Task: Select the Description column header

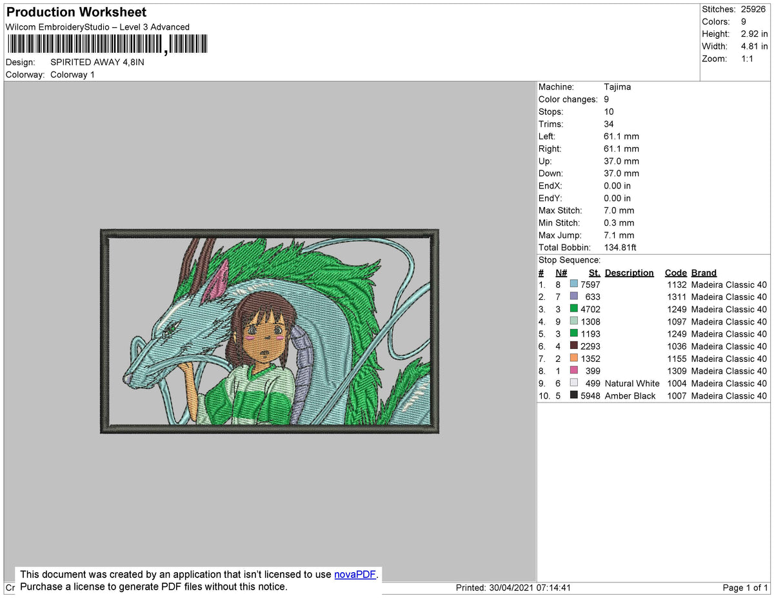Action: [x=629, y=272]
